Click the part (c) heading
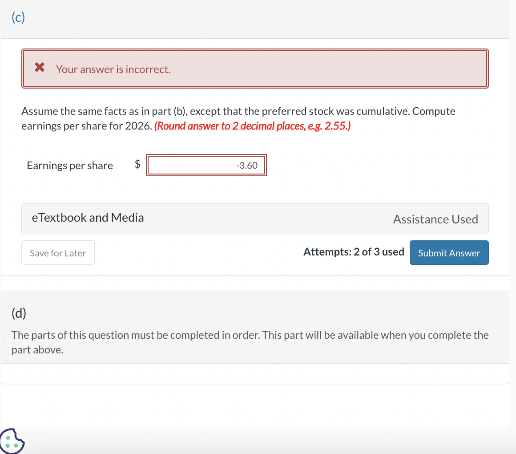Image resolution: width=516 pixels, height=454 pixels. tap(18, 17)
